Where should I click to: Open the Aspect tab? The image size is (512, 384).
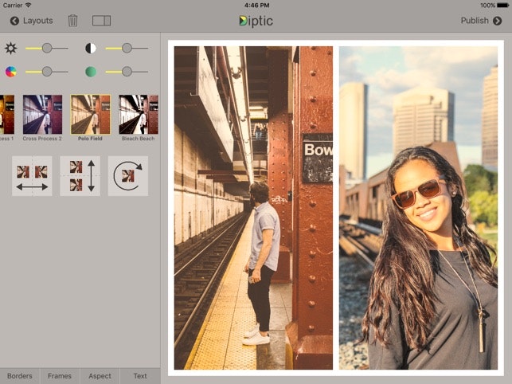100,376
